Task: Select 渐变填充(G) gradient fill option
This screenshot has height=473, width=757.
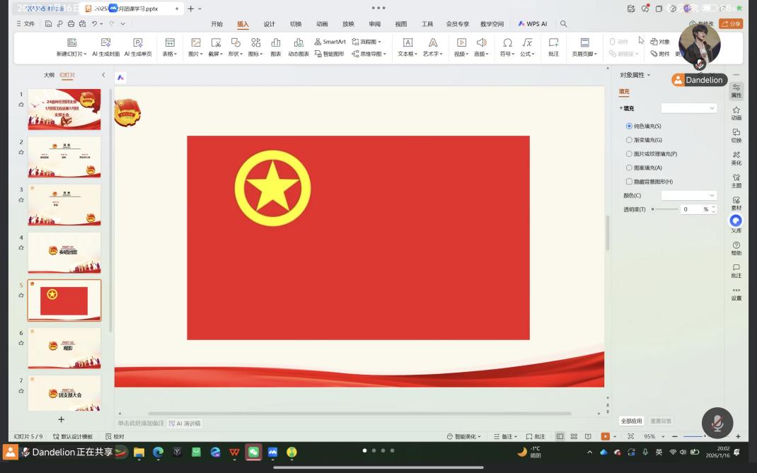Action: point(629,140)
